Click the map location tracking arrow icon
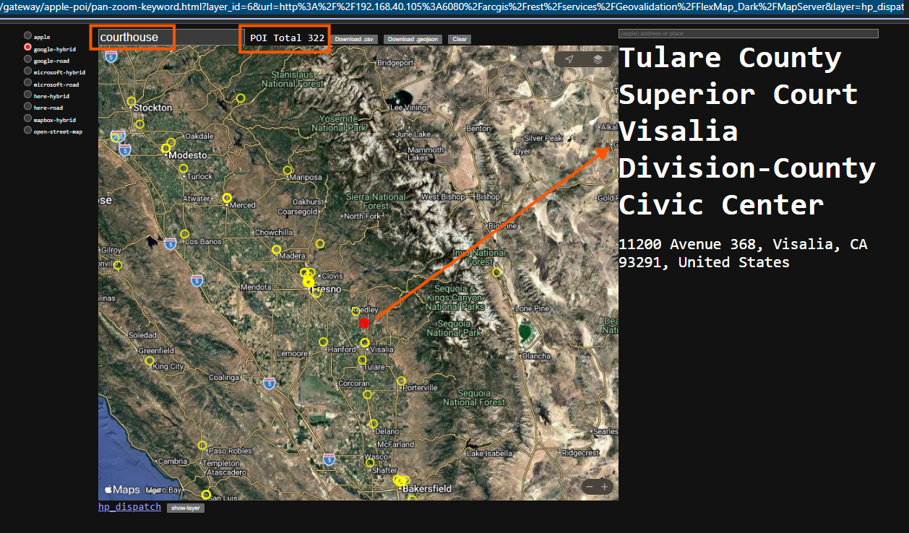Viewport: 909px width, 533px height. 569,59
